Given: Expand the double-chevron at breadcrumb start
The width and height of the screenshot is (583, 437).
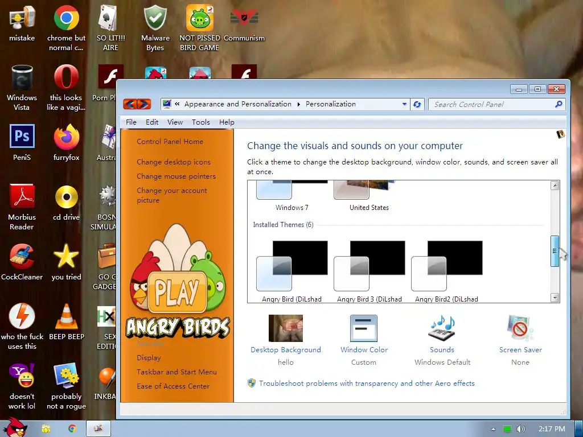Looking at the screenshot, I should click(177, 104).
